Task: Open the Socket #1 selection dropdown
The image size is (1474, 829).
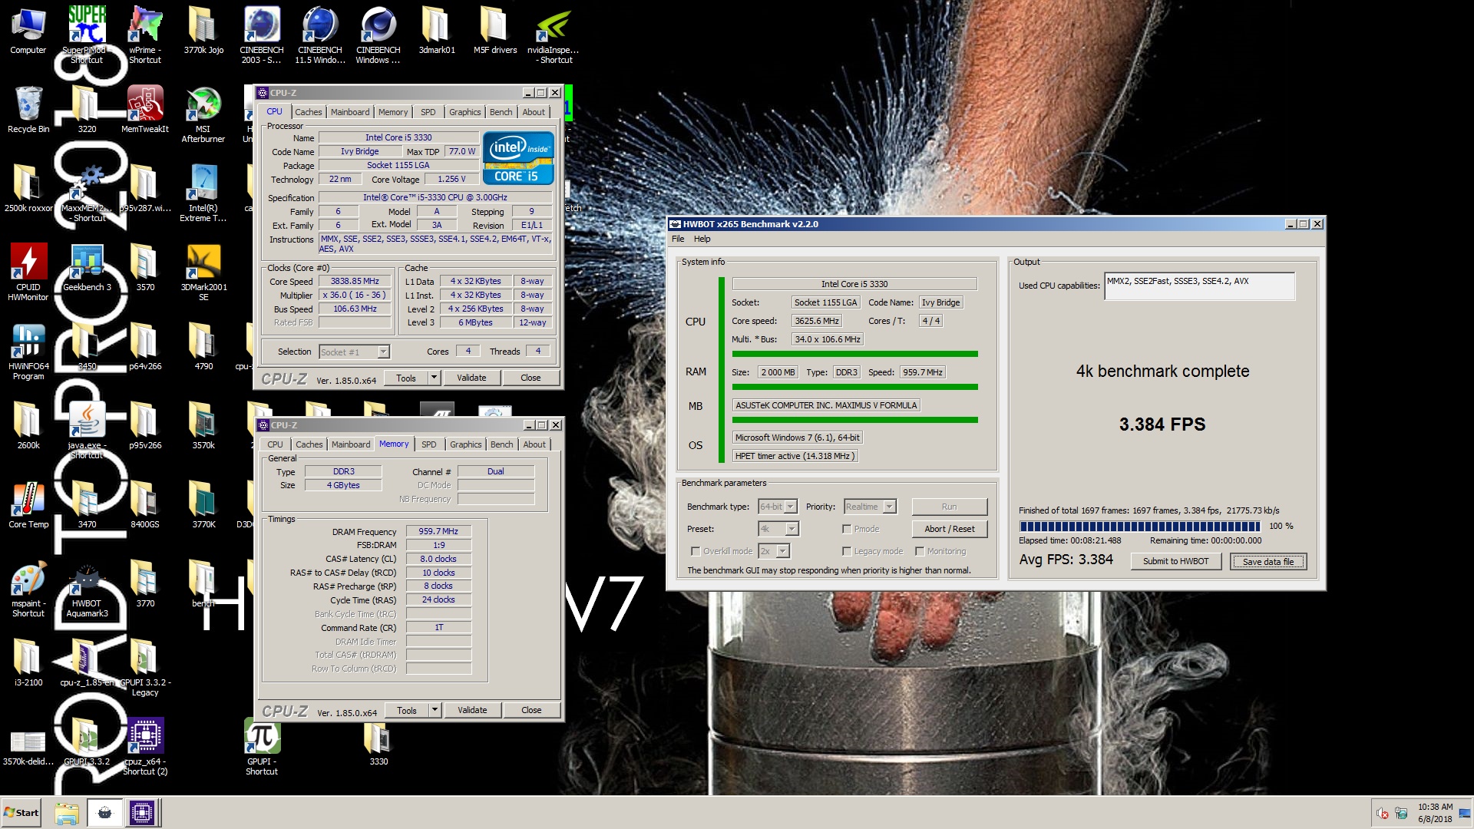Action: (x=383, y=352)
